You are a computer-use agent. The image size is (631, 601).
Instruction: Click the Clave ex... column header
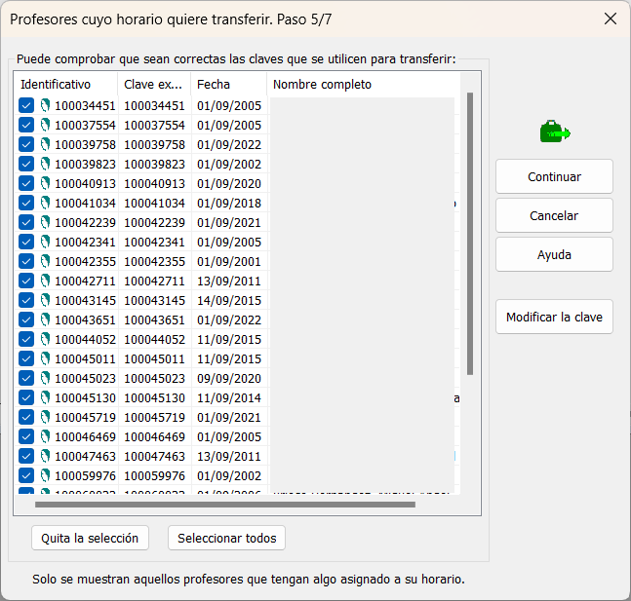(154, 85)
